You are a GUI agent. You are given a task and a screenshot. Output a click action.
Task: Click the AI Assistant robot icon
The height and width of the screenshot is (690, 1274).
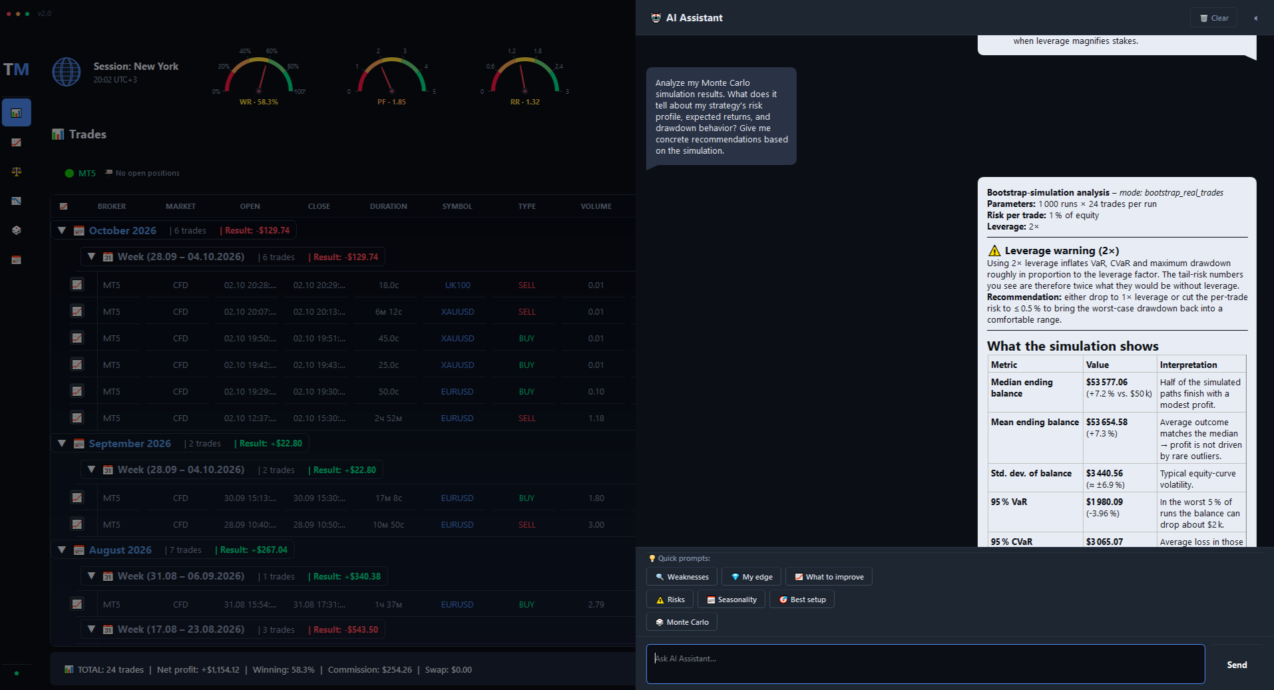pos(656,18)
